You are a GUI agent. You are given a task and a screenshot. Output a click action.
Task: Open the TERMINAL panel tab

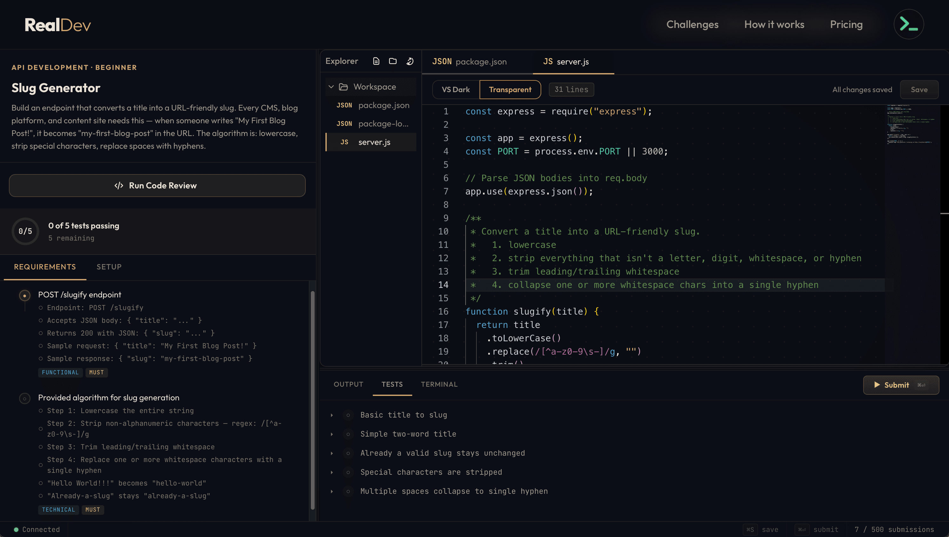[x=439, y=384]
